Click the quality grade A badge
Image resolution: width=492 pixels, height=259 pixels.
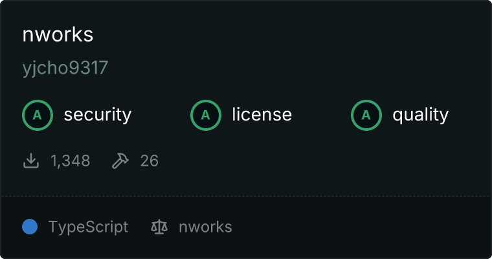click(366, 115)
